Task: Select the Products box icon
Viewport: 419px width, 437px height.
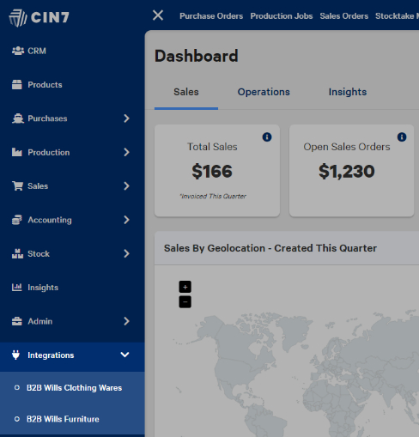Action: pos(17,85)
